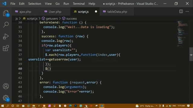193x108 pixels.
Task: Open the Terminal menu
Action: click(79, 4)
